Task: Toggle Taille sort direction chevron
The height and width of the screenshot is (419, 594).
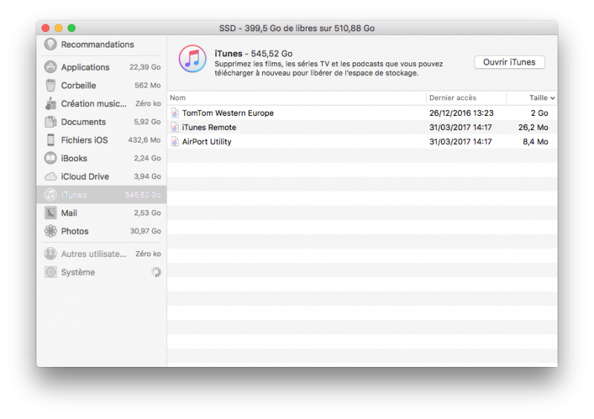Action: (552, 98)
